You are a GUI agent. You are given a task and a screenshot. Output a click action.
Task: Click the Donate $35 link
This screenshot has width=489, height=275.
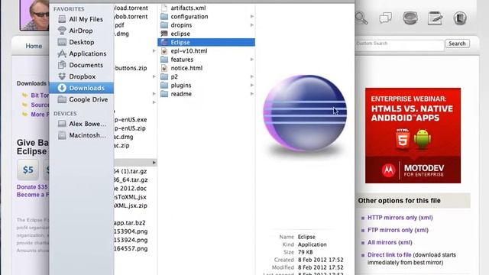32,187
